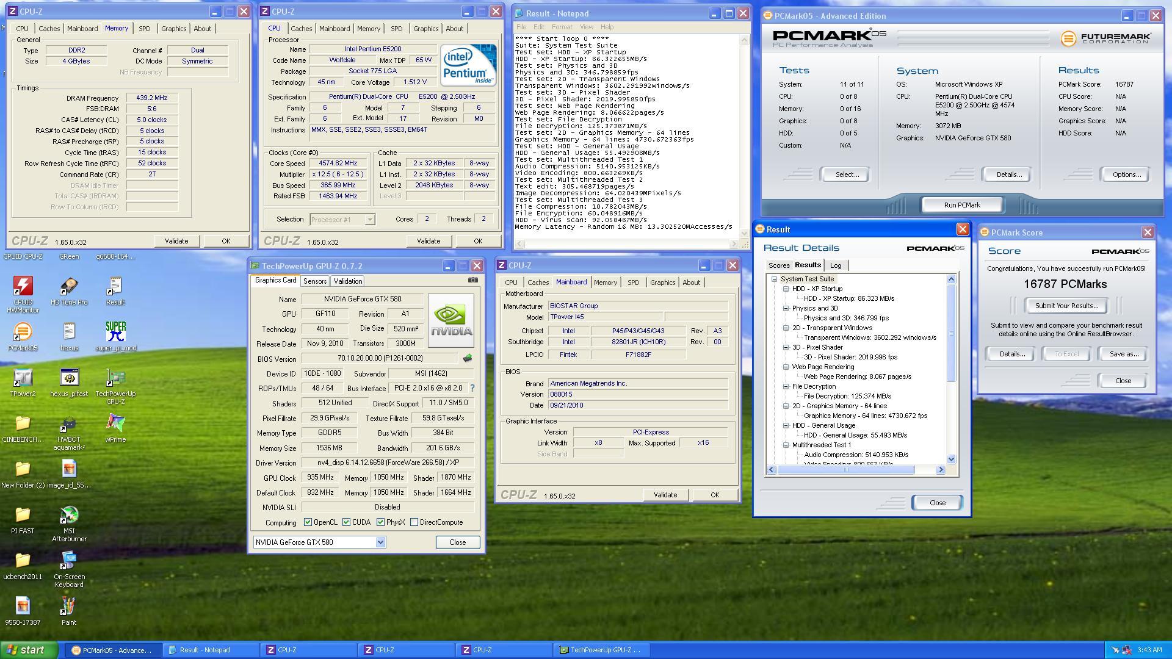The height and width of the screenshot is (659, 1172).
Task: Collapse the Physics and 3D node
Action: [786, 308]
